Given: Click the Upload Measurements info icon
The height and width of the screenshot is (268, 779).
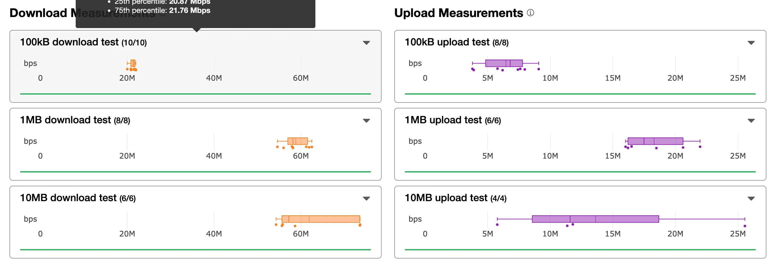Looking at the screenshot, I should pyautogui.click(x=530, y=13).
